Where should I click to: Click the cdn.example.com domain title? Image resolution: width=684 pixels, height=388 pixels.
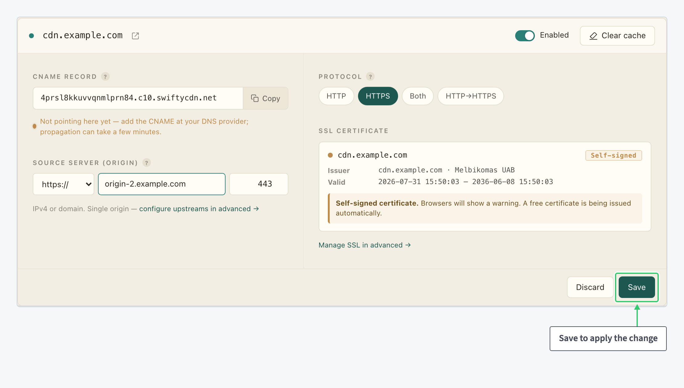83,35
